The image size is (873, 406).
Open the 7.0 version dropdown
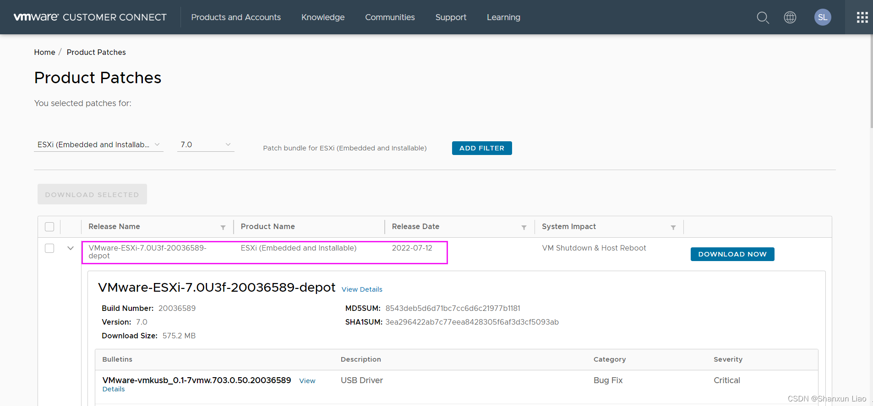pyautogui.click(x=206, y=144)
